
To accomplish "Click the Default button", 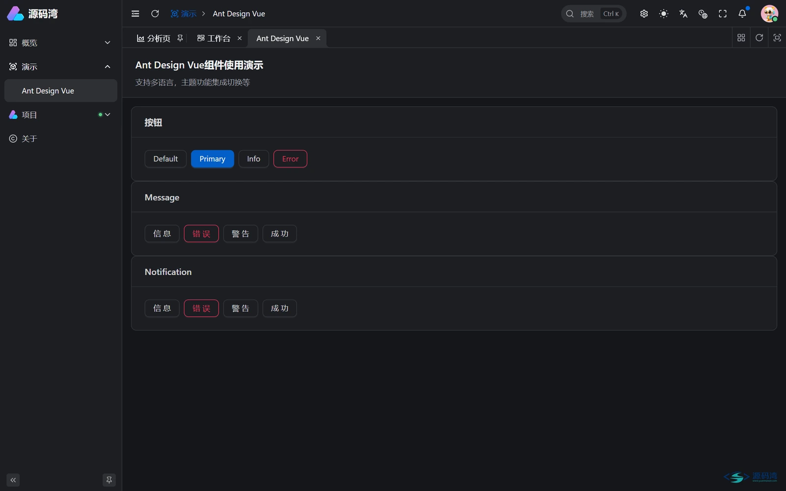I will point(166,159).
